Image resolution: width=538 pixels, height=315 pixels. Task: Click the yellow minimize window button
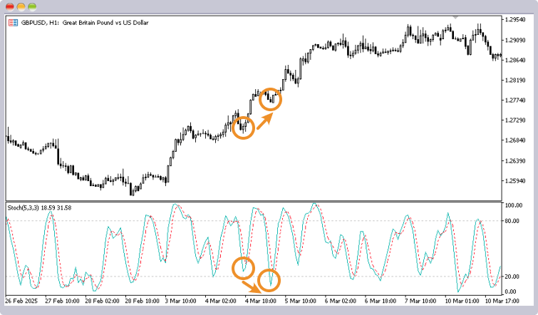(21, 6)
